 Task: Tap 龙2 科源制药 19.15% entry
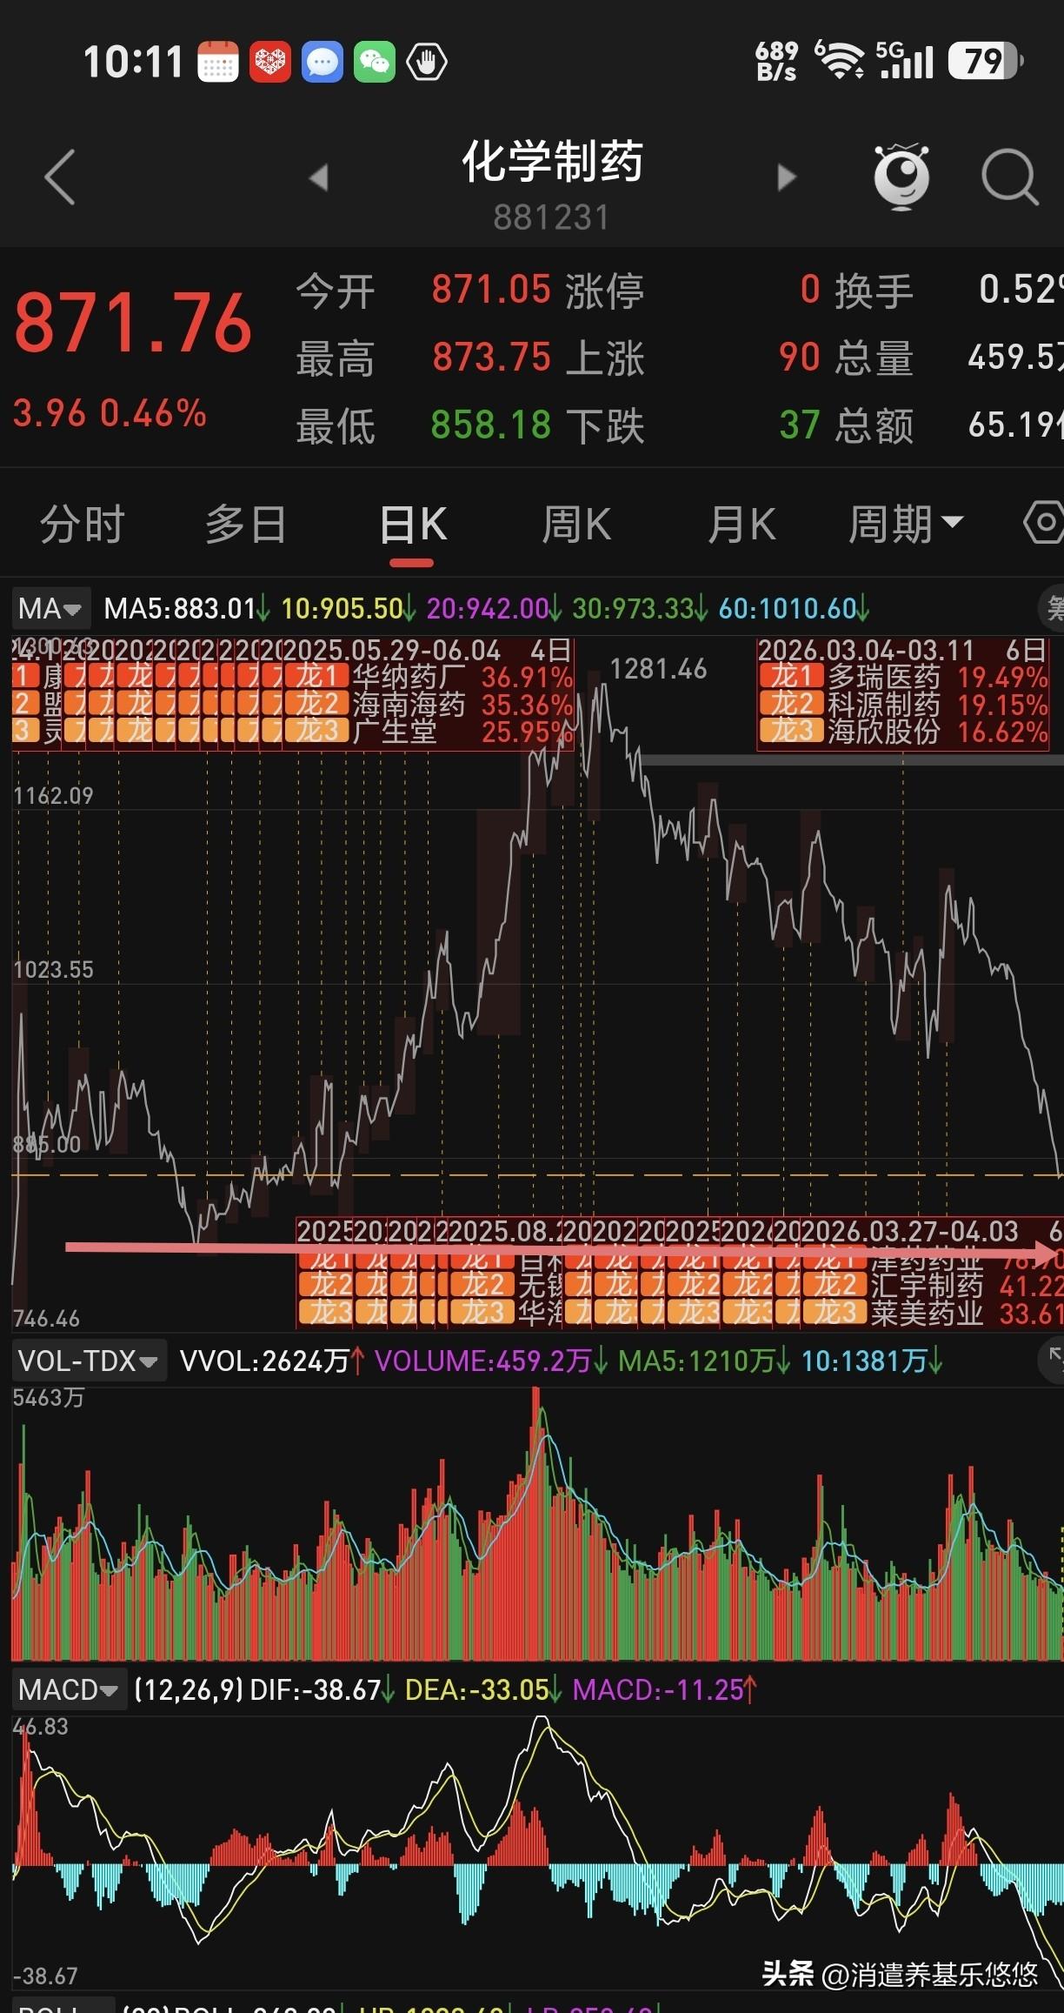point(904,705)
